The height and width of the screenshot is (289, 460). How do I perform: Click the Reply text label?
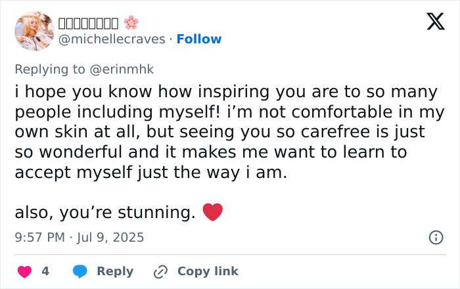(x=115, y=271)
